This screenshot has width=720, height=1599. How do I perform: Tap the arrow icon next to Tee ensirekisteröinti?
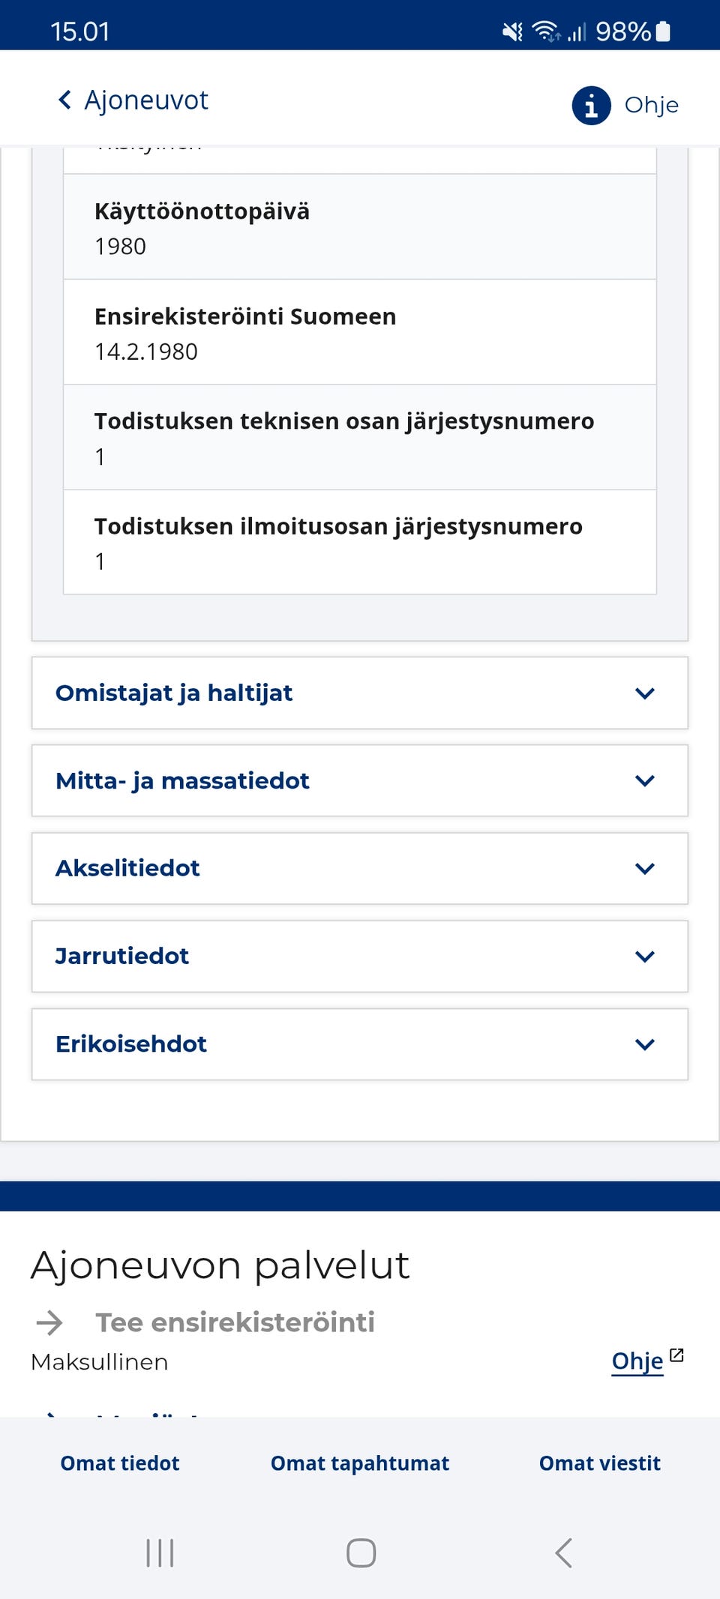pos(49,1322)
